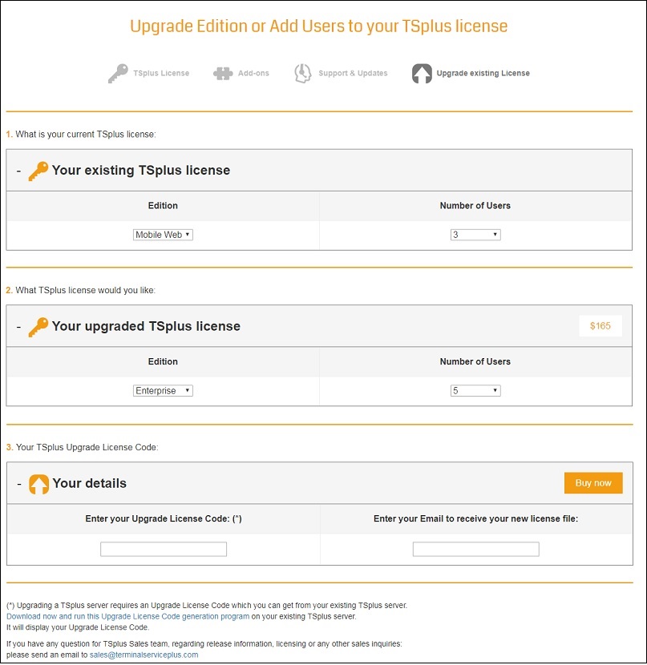647x665 pixels.
Task: Open the existing license Edition dropdown (Mobile Web)
Action: (x=163, y=235)
